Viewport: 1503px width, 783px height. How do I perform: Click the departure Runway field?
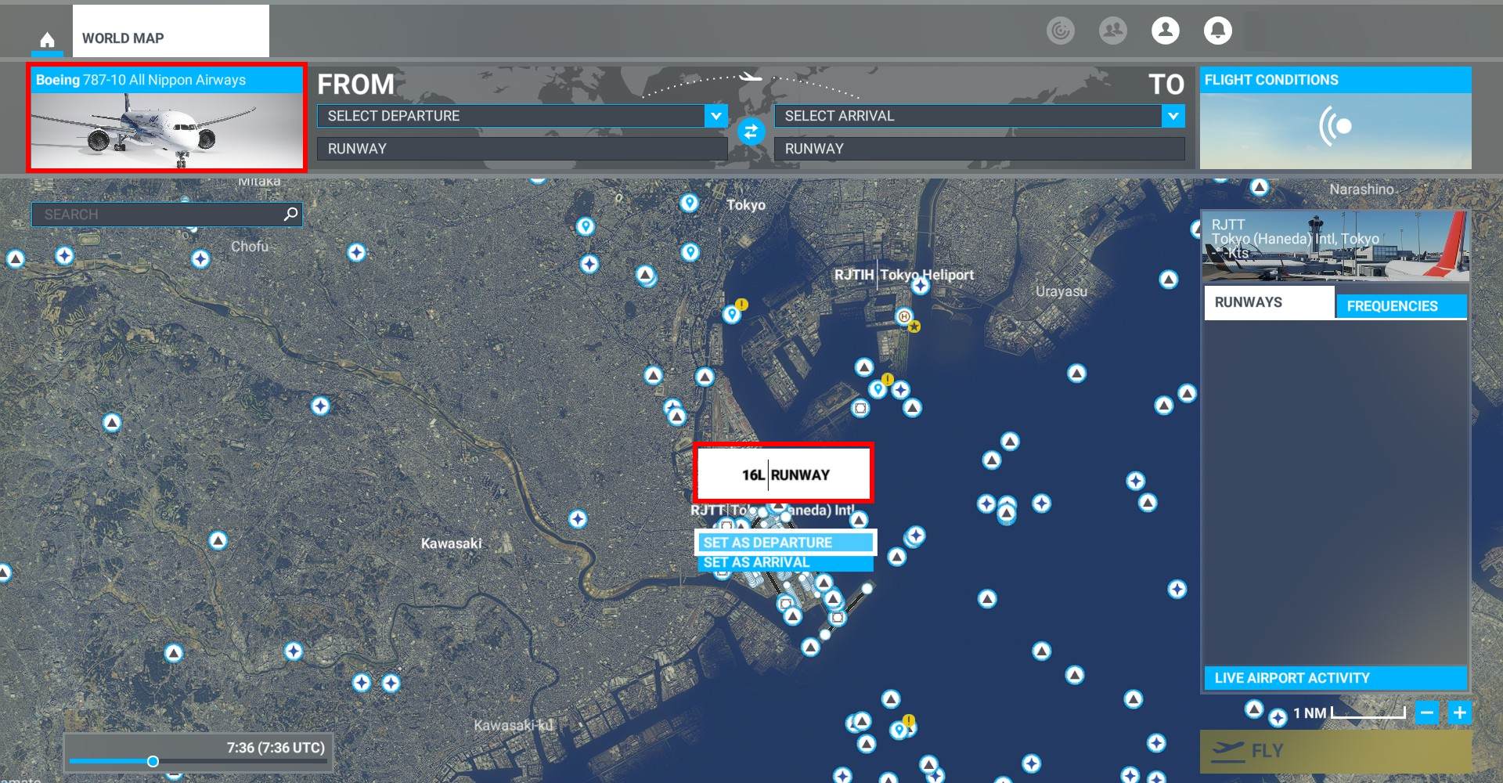[x=522, y=149]
